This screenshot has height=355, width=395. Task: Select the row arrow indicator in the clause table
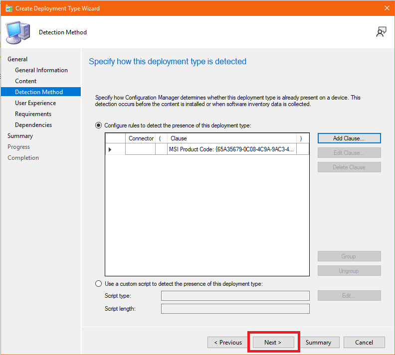point(110,149)
